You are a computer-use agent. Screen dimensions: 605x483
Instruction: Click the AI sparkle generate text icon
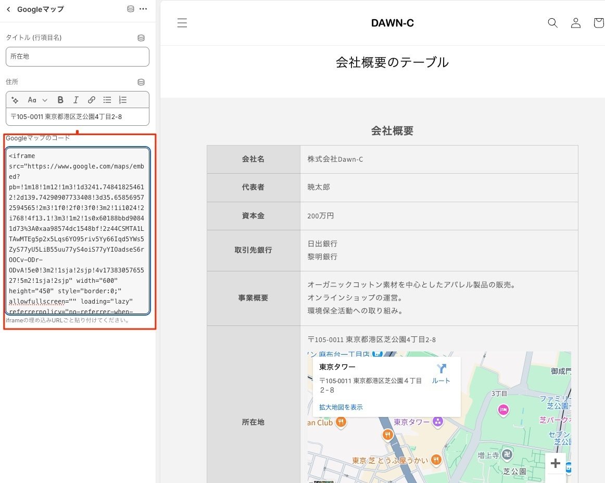coord(15,100)
